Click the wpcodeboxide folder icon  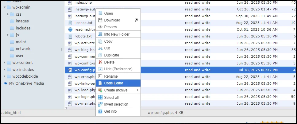point(9,76)
